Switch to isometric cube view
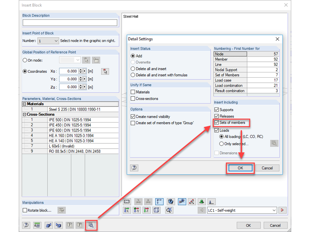The width and height of the screenshot is (310, 232). click(156, 210)
